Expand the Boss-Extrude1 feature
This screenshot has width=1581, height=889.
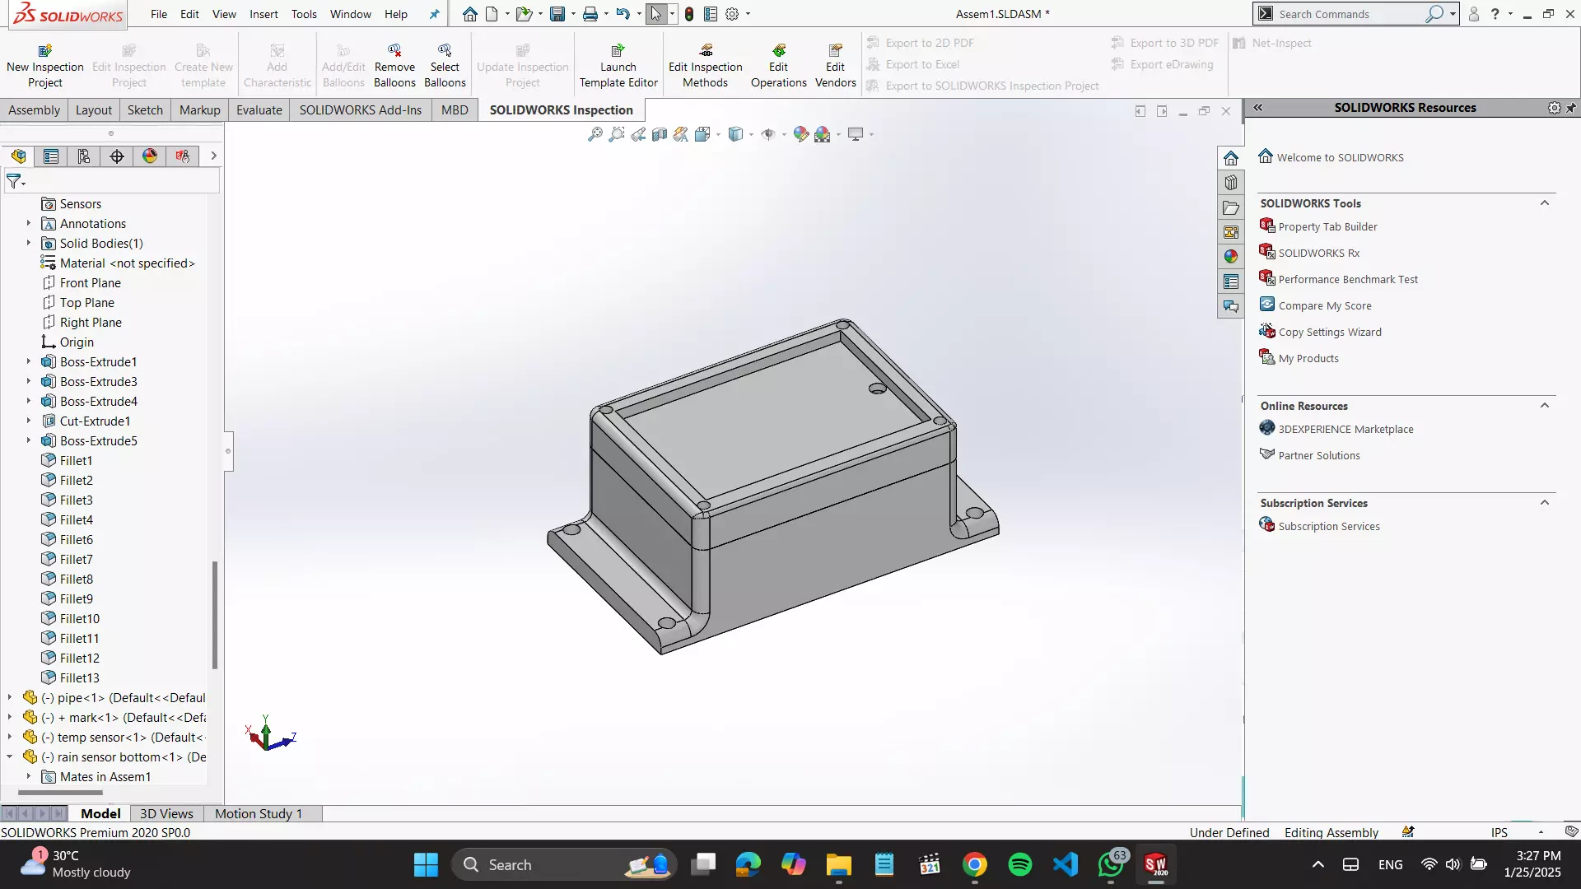(x=29, y=361)
